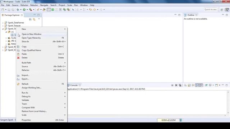This screenshot has width=230, height=129.
Task: Expand the Spark_Dataframes project
Action: click(3, 23)
